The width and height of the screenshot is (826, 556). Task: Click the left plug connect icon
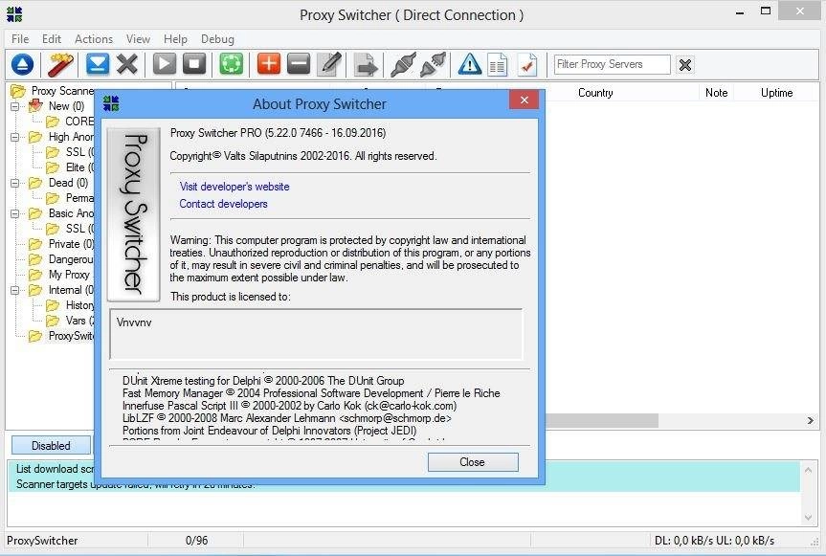tap(404, 65)
